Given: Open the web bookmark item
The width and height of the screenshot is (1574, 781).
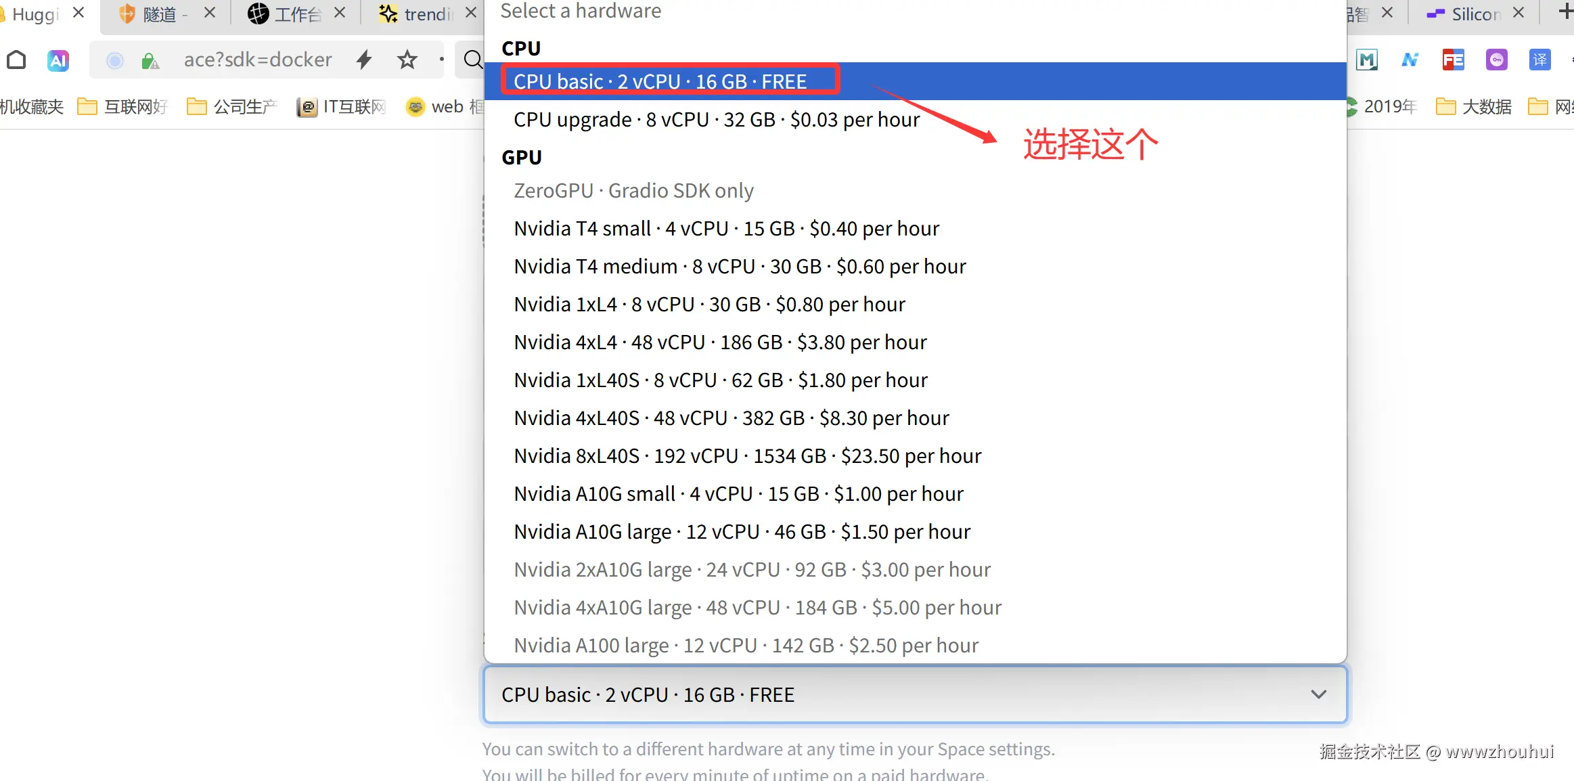Looking at the screenshot, I should coord(445,107).
